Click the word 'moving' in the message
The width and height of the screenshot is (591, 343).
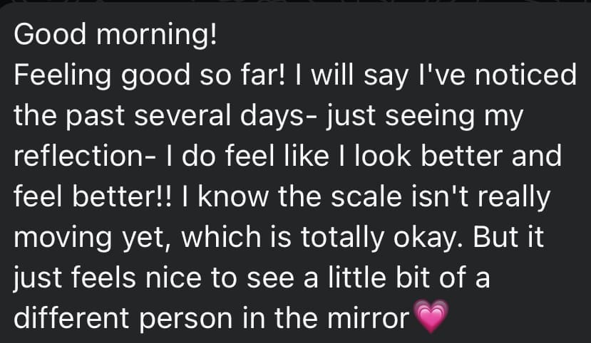tap(63, 238)
